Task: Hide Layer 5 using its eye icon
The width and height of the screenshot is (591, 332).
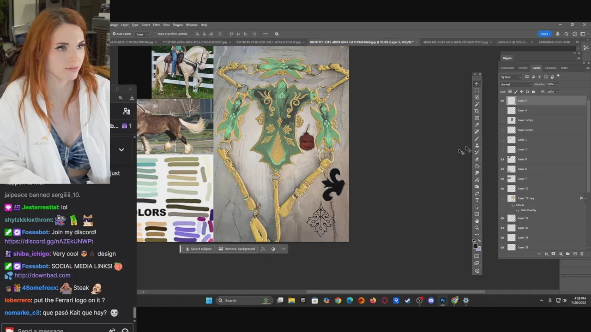Action: (x=502, y=101)
